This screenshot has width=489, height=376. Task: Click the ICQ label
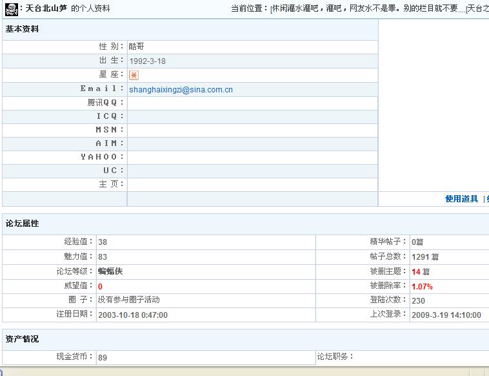110,116
